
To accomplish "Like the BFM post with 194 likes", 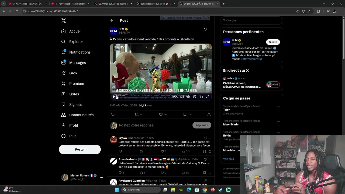I will [x=163, y=115].
